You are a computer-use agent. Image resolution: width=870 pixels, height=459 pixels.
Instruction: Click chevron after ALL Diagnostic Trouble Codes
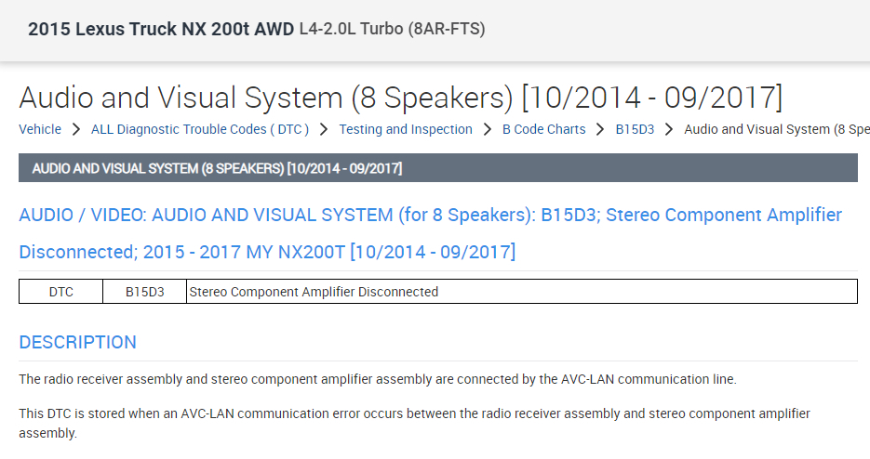(324, 129)
